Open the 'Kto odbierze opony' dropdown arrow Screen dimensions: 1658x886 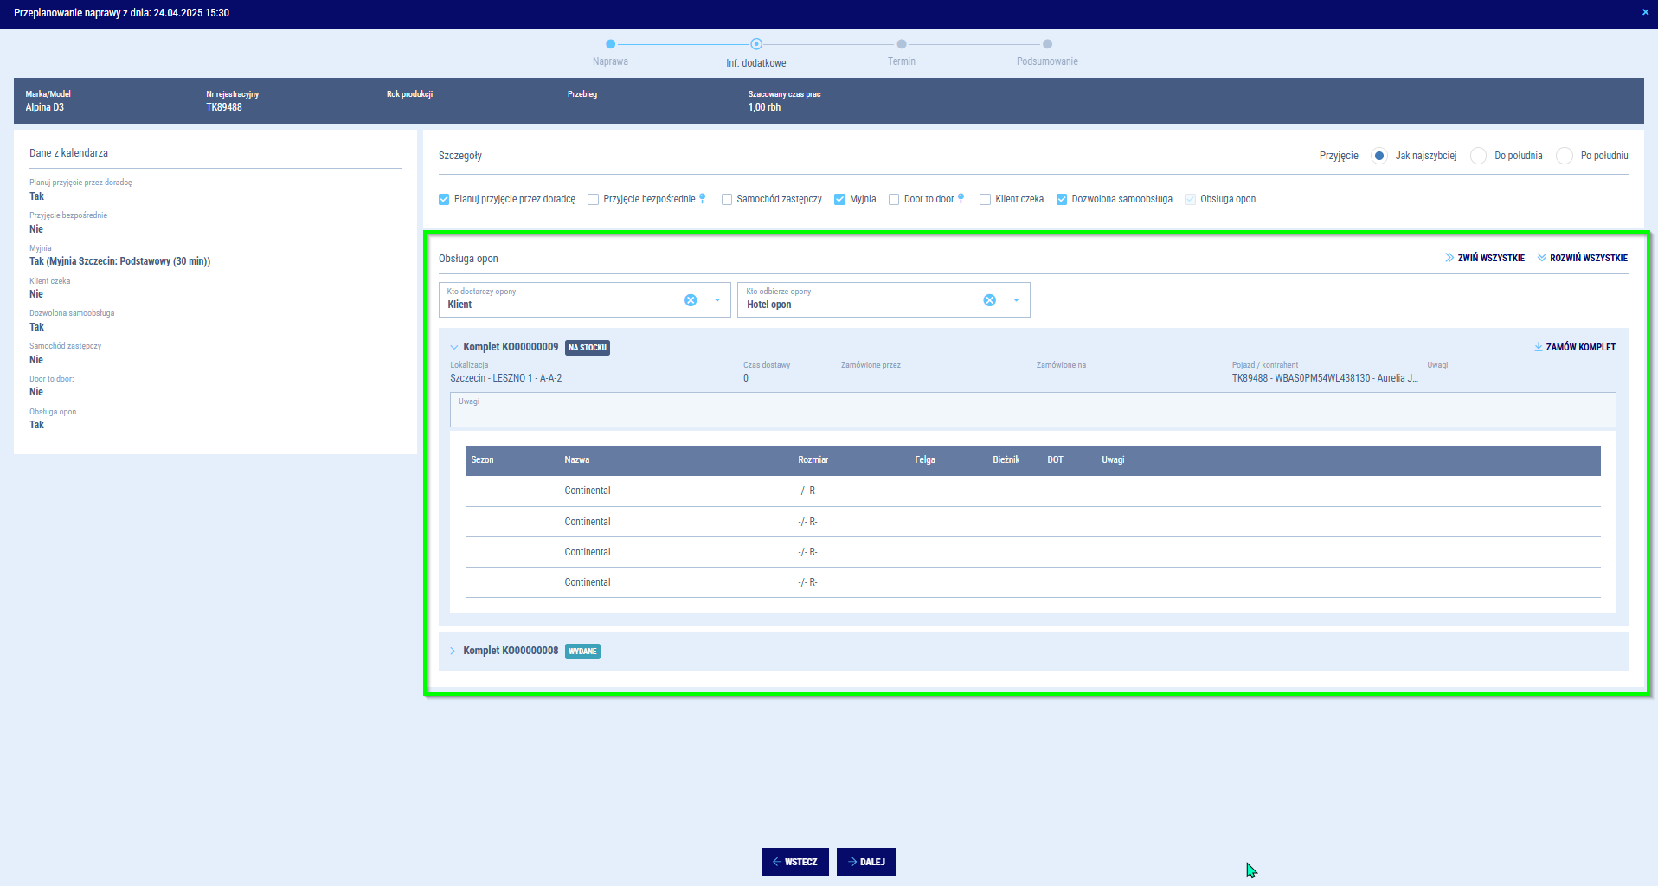click(1016, 300)
